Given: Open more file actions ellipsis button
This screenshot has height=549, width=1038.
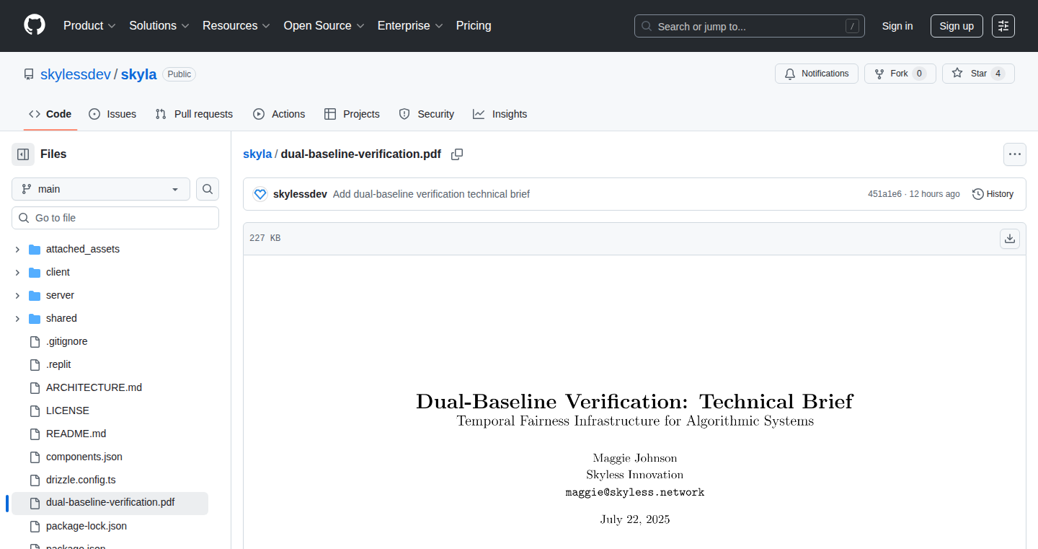Looking at the screenshot, I should click(x=1015, y=154).
